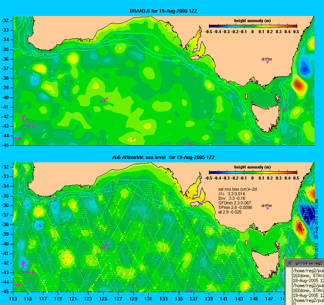Image resolution: width=324 pixels, height=305 pixels.
Task: Click the '-0.5' tick on the top colorbar
Action: [x=208, y=32]
